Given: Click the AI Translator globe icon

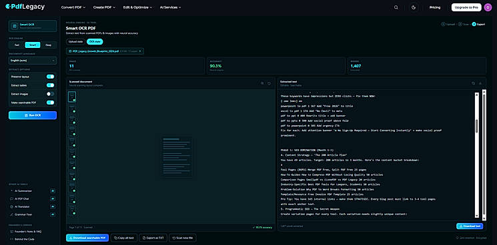Looking at the screenshot, I should tap(12, 206).
